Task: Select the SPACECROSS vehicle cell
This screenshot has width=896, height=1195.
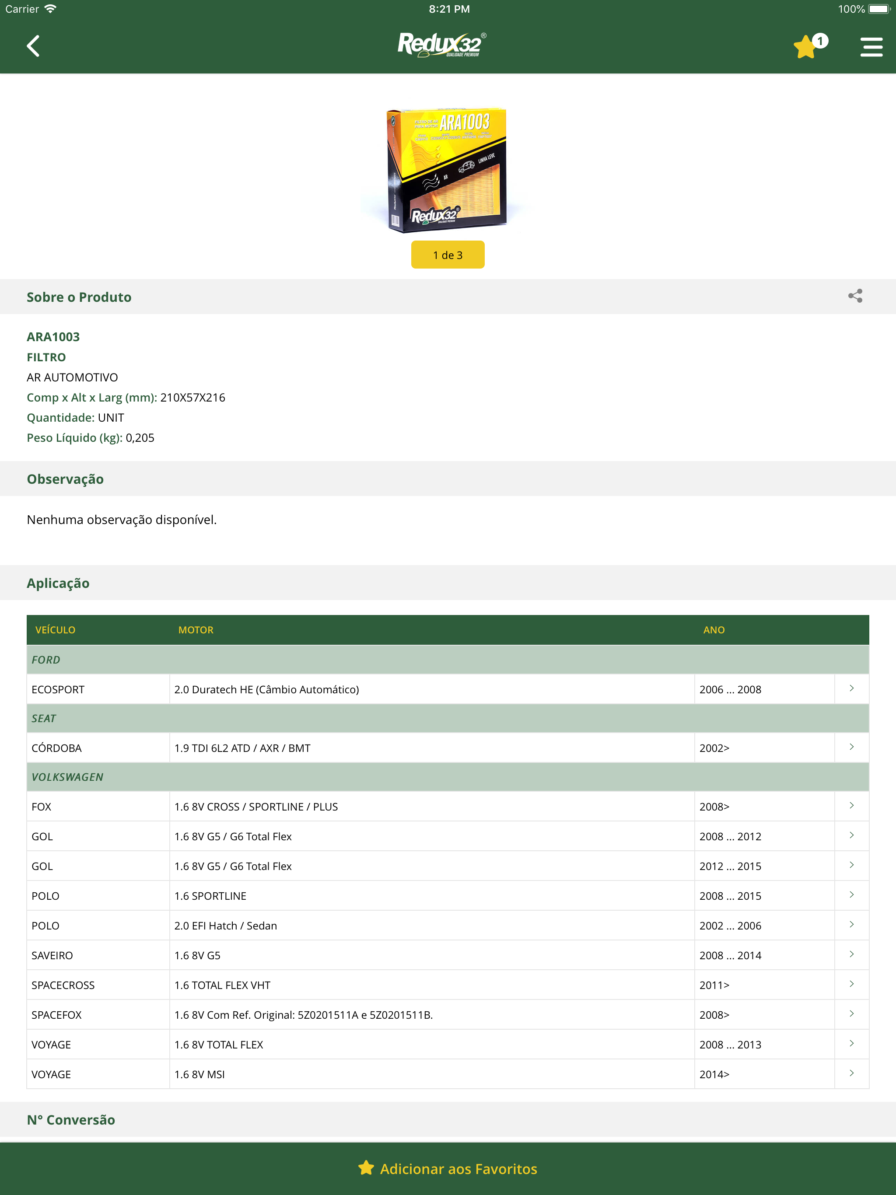Action: 98,985
